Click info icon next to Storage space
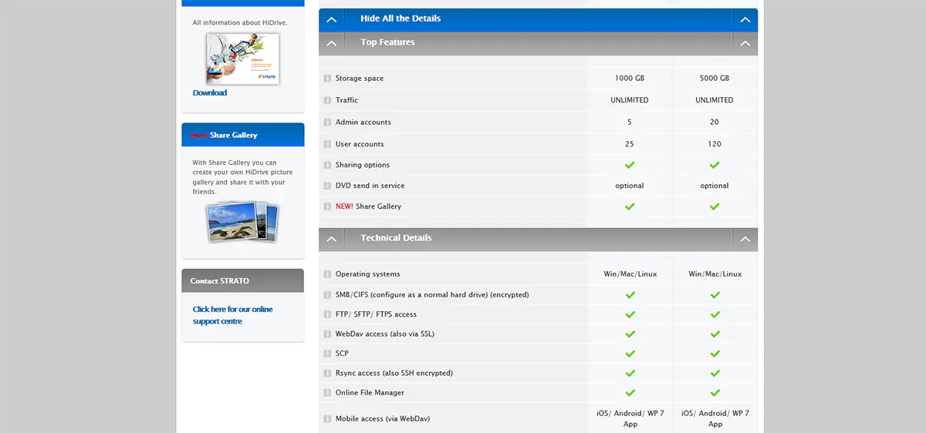The image size is (926, 433). [x=327, y=79]
